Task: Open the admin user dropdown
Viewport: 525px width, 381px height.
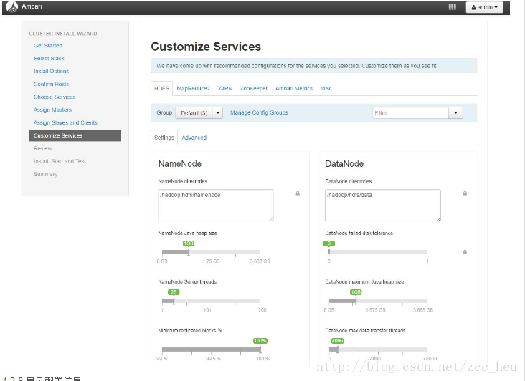Action: click(x=485, y=7)
